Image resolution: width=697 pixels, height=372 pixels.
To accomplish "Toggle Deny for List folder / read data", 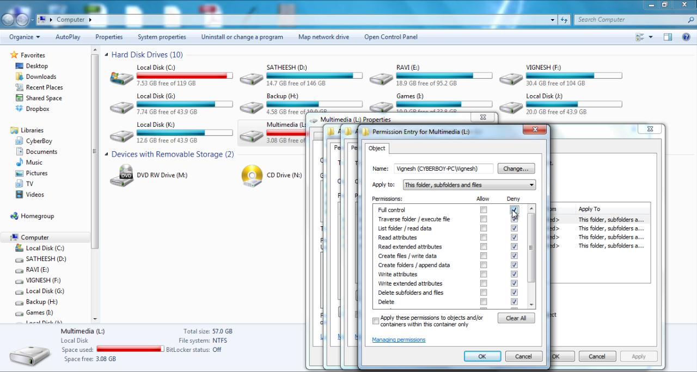I will coord(514,228).
